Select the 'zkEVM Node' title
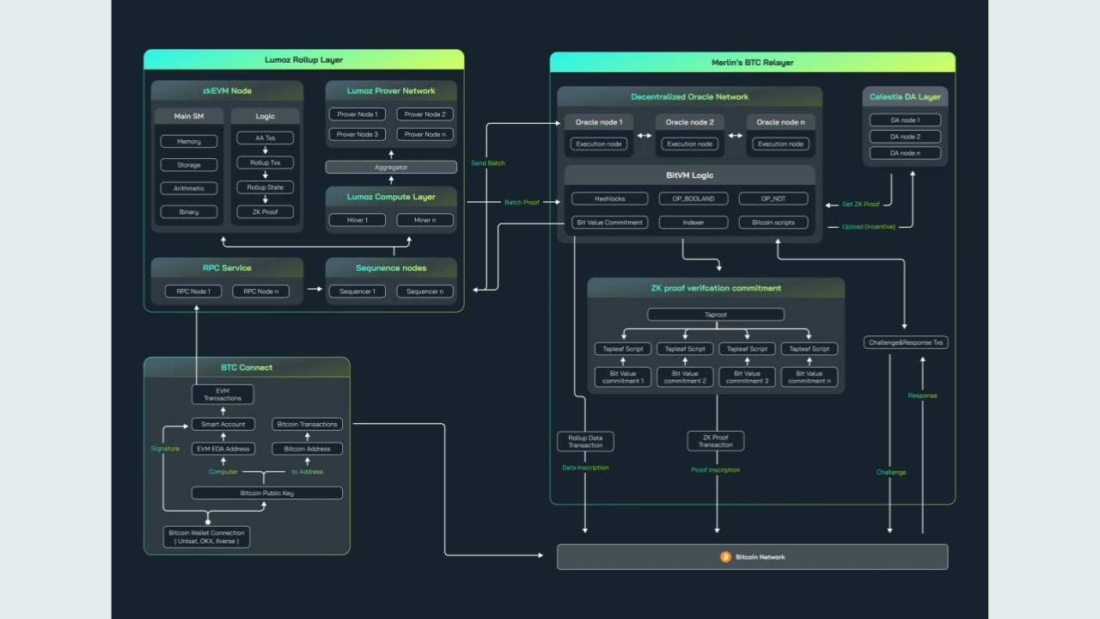This screenshot has height=619, width=1100. click(x=227, y=90)
